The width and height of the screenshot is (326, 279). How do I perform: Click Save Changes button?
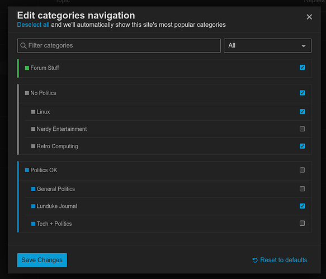[x=42, y=260]
